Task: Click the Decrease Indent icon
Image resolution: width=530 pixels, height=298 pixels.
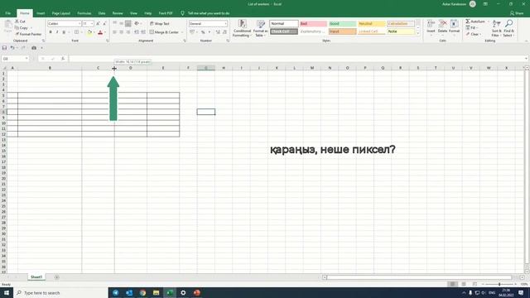Action: [x=137, y=32]
